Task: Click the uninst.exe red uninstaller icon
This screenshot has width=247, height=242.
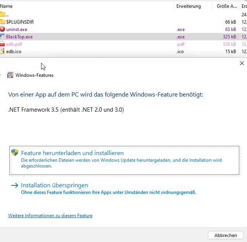Action: [2, 29]
